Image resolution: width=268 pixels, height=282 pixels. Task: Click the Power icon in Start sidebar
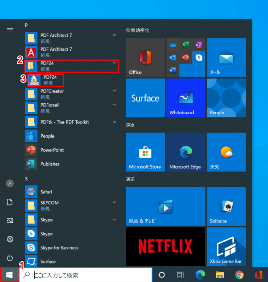click(10, 258)
